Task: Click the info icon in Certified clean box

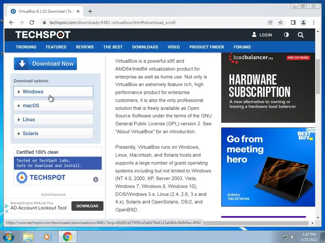Action: (x=96, y=179)
